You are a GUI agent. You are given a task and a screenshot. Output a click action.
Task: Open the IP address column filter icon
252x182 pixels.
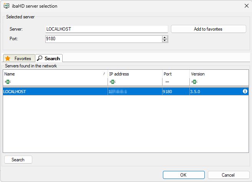113,82
